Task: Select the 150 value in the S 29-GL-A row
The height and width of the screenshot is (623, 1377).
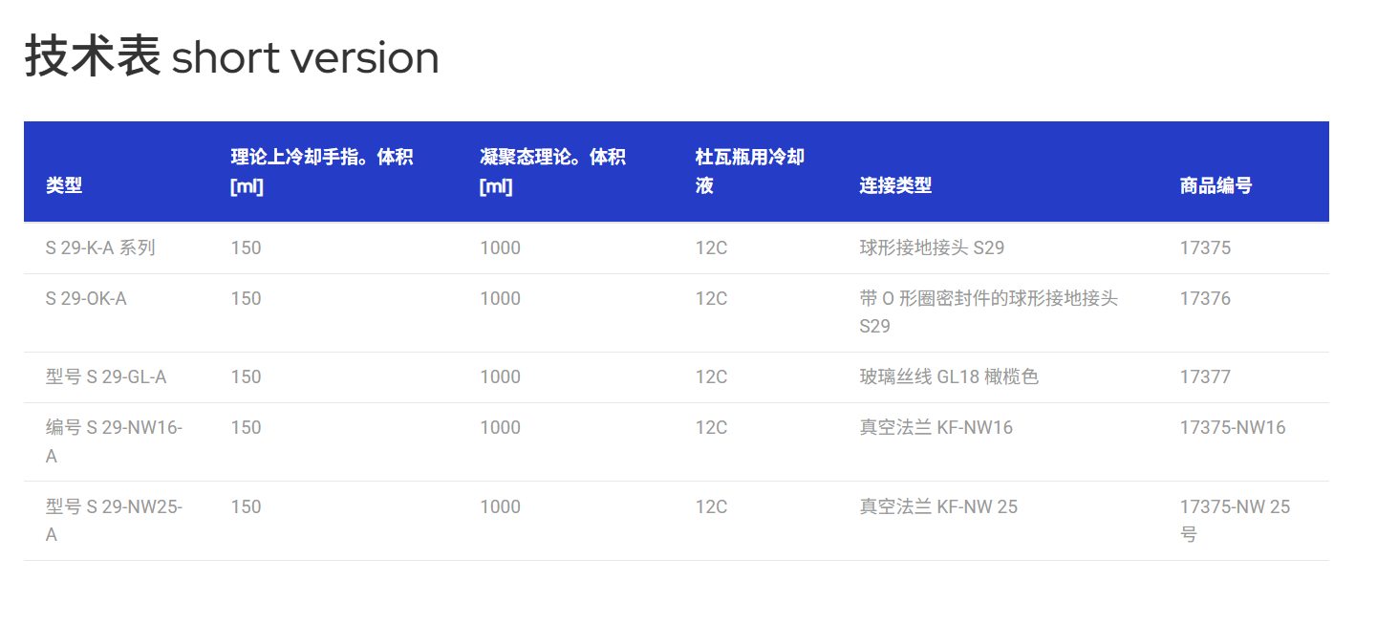Action: point(246,377)
